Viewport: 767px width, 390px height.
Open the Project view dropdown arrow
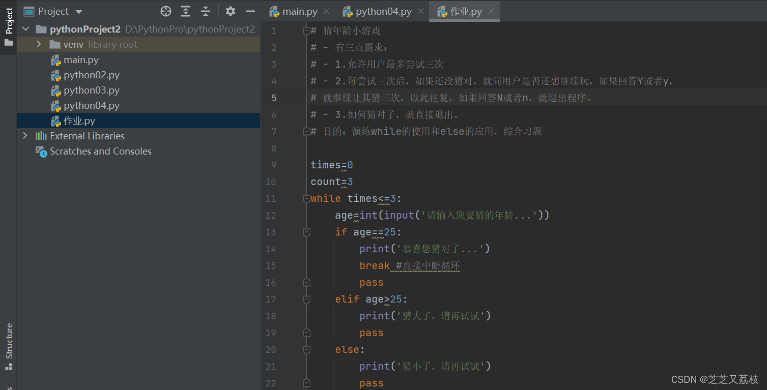(78, 12)
